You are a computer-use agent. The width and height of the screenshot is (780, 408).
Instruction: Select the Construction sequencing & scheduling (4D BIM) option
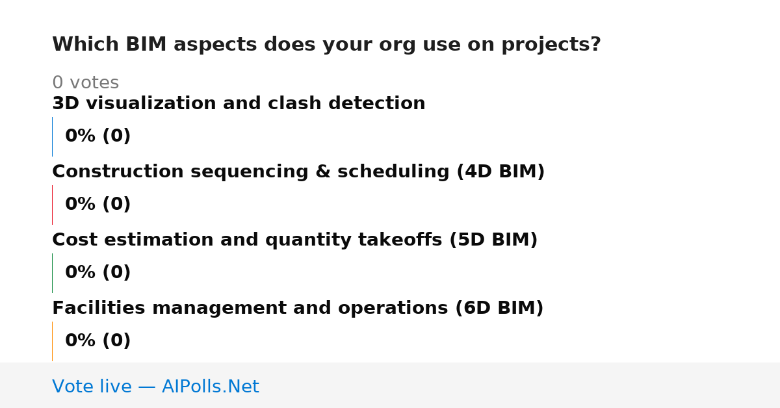(298, 172)
